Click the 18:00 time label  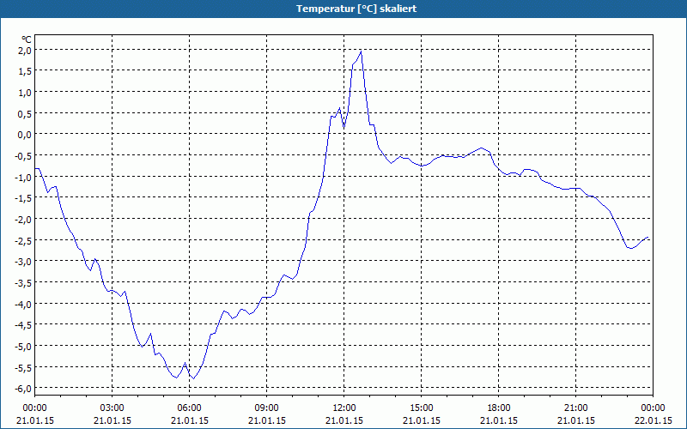(x=499, y=408)
